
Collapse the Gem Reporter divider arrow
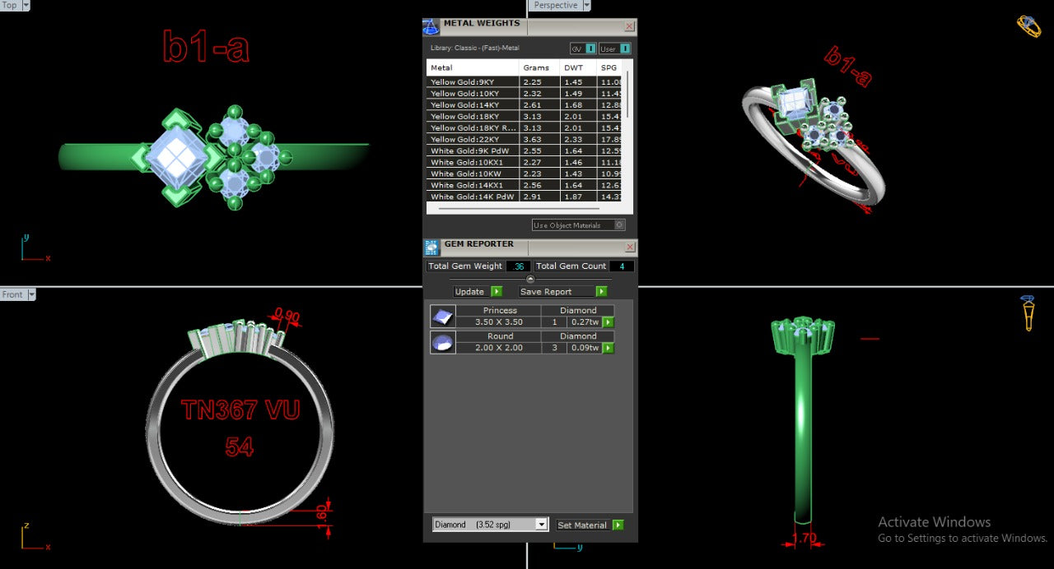pos(530,279)
